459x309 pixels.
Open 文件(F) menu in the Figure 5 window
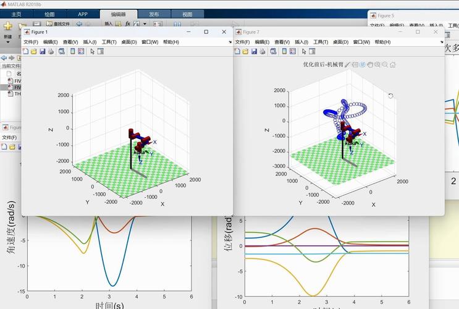[377, 25]
